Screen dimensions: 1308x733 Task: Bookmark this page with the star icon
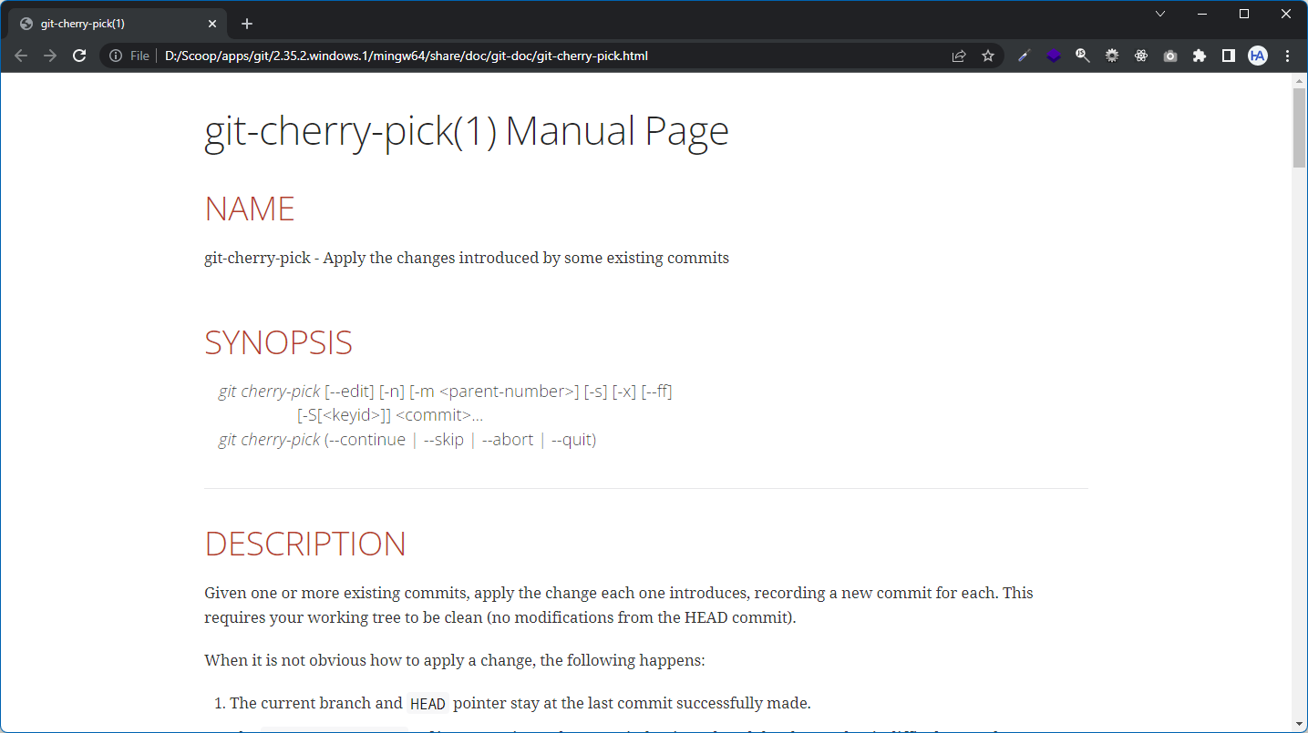987,56
